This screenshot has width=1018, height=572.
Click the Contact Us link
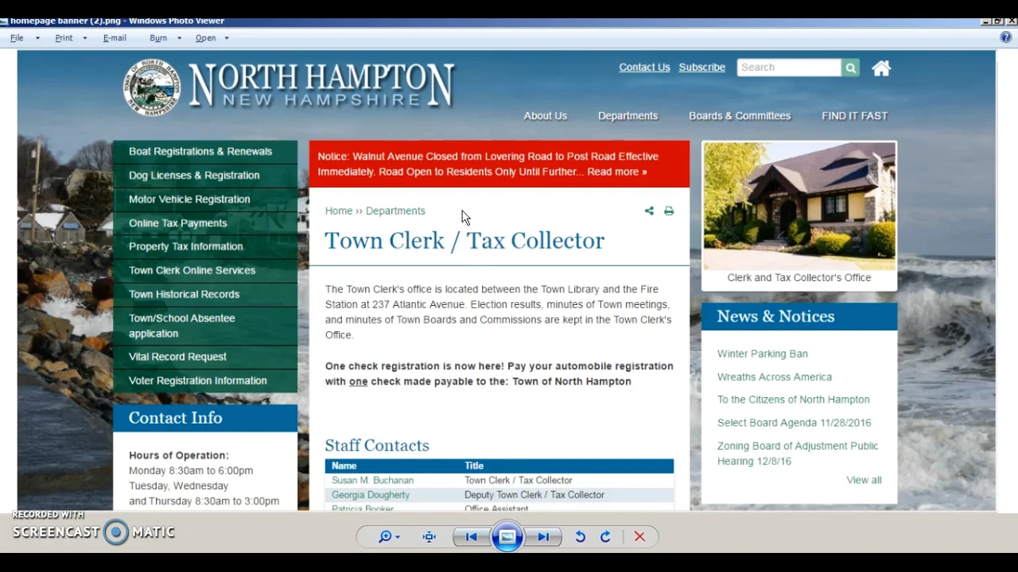(x=644, y=68)
